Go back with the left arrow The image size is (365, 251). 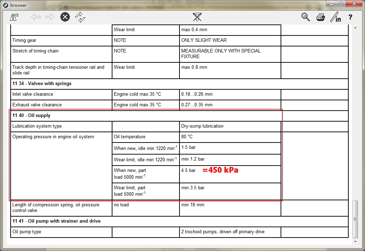click(x=35, y=17)
